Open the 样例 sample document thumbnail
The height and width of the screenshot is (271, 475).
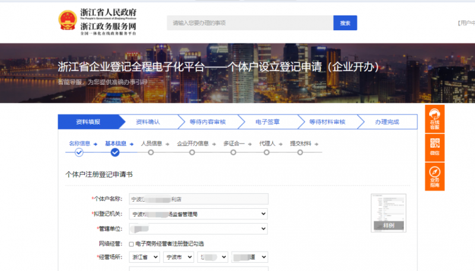(388, 212)
